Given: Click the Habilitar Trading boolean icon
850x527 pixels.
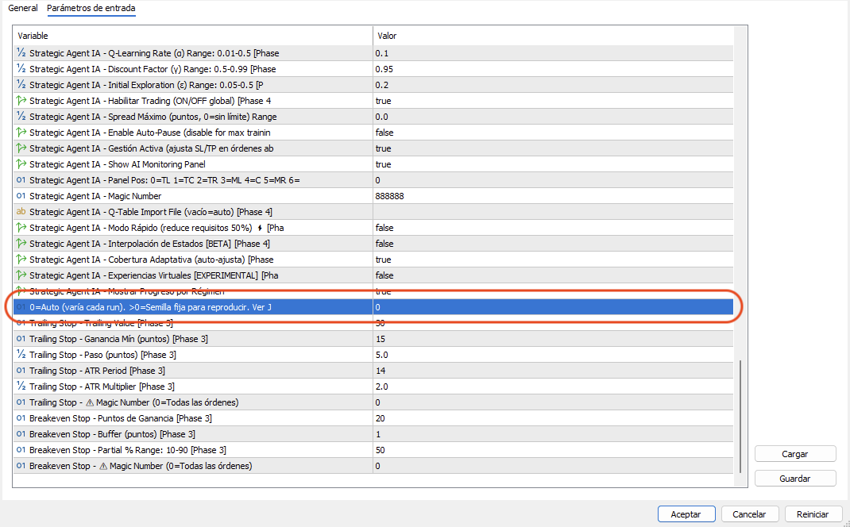Looking at the screenshot, I should (21, 101).
